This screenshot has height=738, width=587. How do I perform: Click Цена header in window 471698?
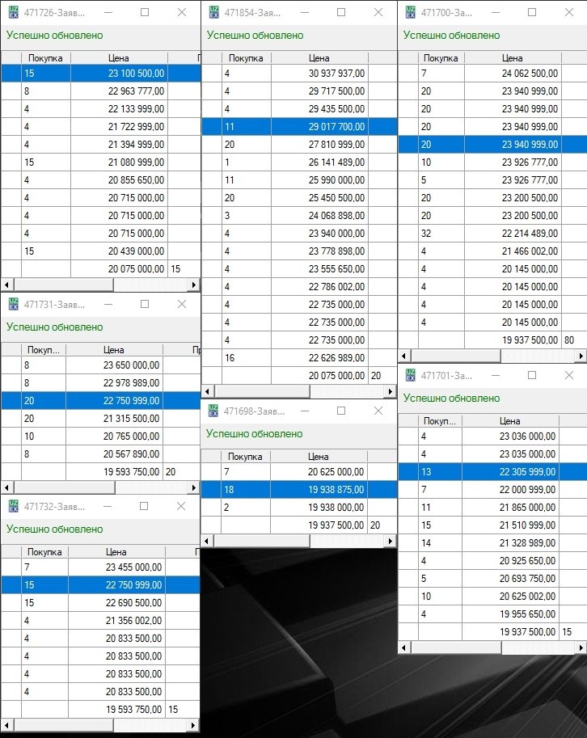(319, 457)
